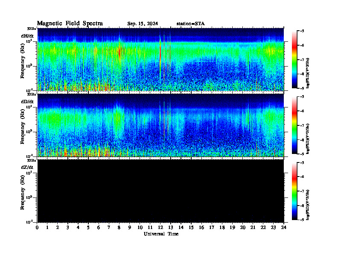Click the '13' hour tick label
This screenshot has height=261, width=338.
[x=171, y=228]
